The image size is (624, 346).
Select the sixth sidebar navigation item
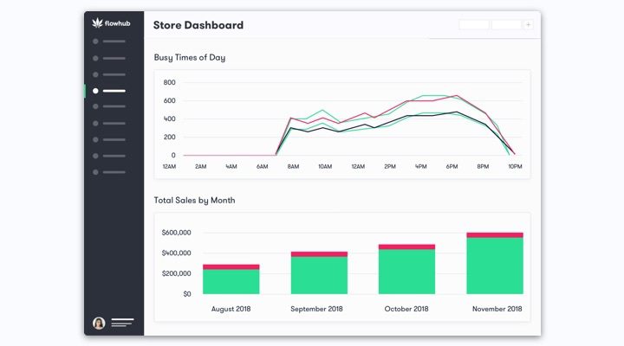[x=108, y=123]
